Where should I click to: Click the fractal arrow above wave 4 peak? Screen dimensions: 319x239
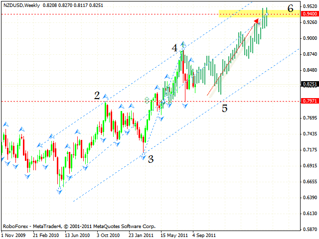[x=183, y=44]
